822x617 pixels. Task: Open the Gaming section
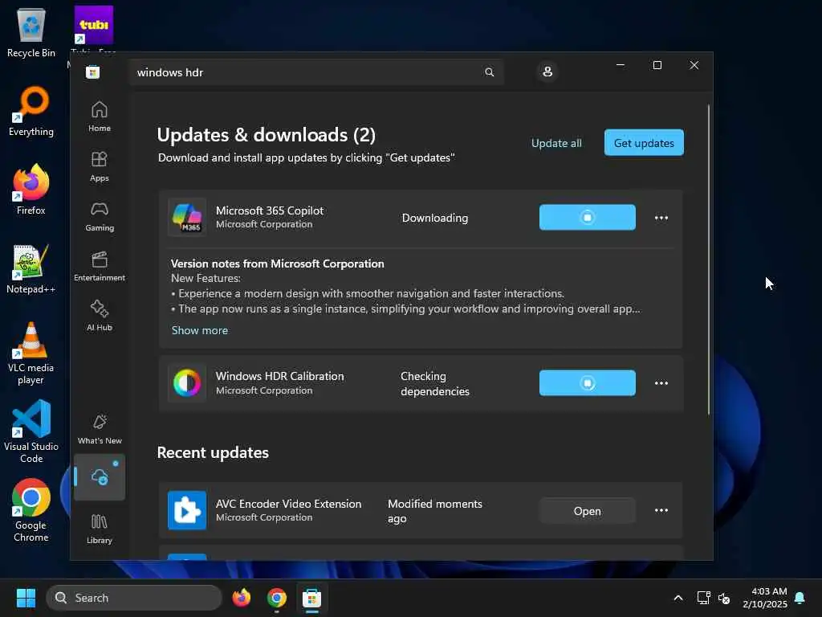click(99, 216)
